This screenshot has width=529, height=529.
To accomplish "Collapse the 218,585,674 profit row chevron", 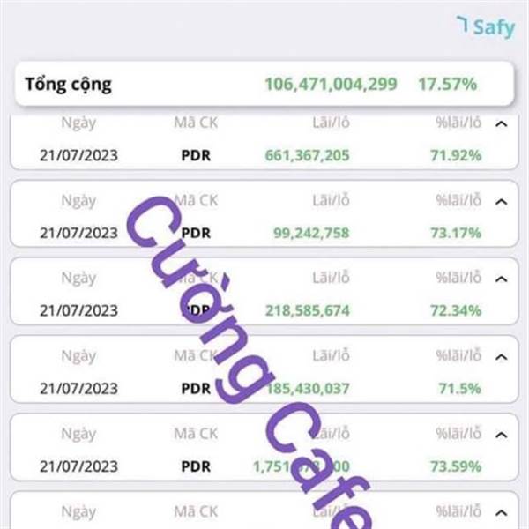I will click(x=502, y=279).
